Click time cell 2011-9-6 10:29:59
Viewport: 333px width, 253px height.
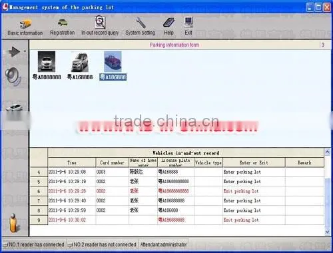[x=72, y=210]
